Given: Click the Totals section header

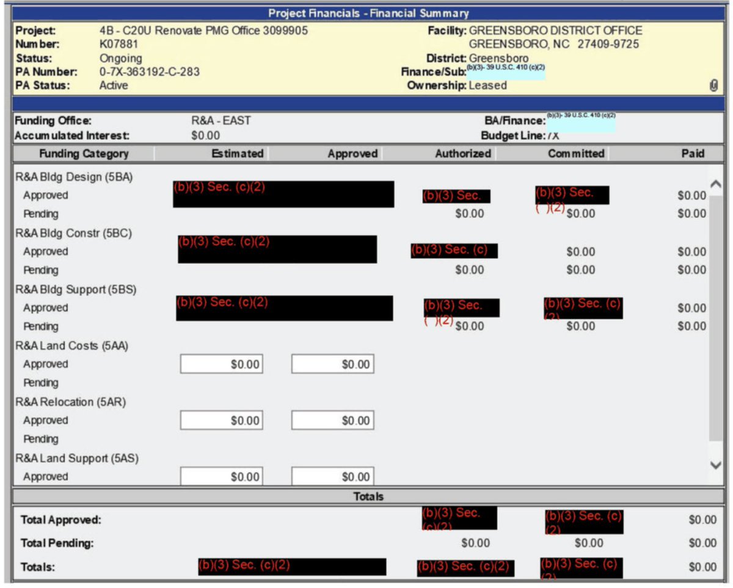Looking at the screenshot, I should (x=368, y=496).
